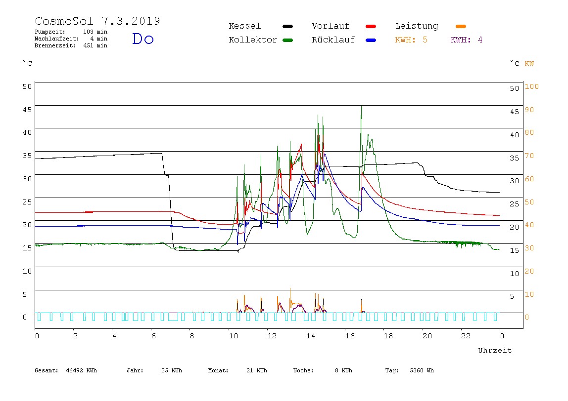Click the Kessel legend label

coord(245,26)
